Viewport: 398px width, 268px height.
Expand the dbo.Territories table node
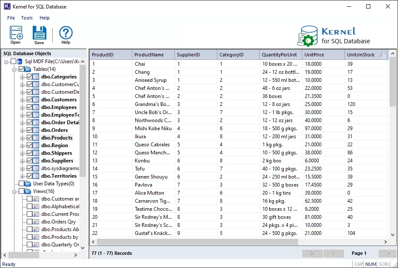(x=23, y=176)
